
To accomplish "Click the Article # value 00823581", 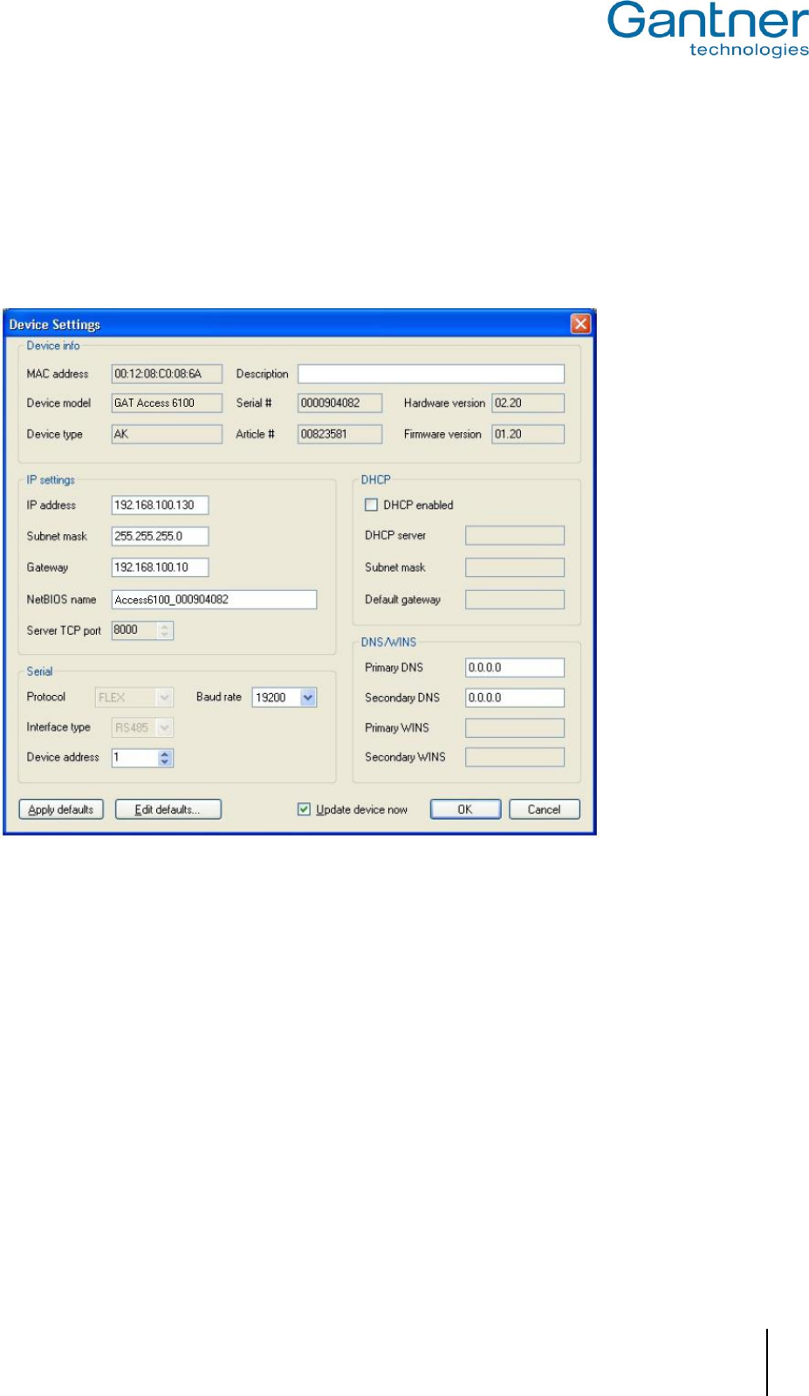I will coord(340,434).
